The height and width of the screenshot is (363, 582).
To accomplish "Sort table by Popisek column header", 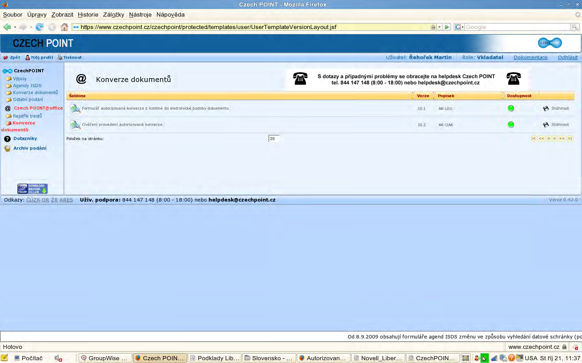I will 446,96.
